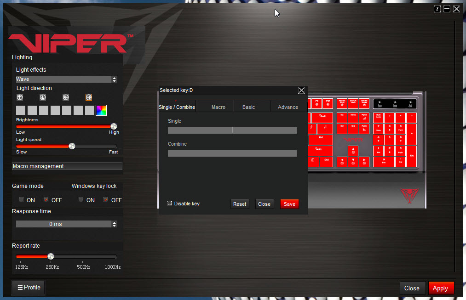Screen dimensions: 466x300
Task: Select the Backspace key on keyboard image
Action: click(x=322, y=118)
